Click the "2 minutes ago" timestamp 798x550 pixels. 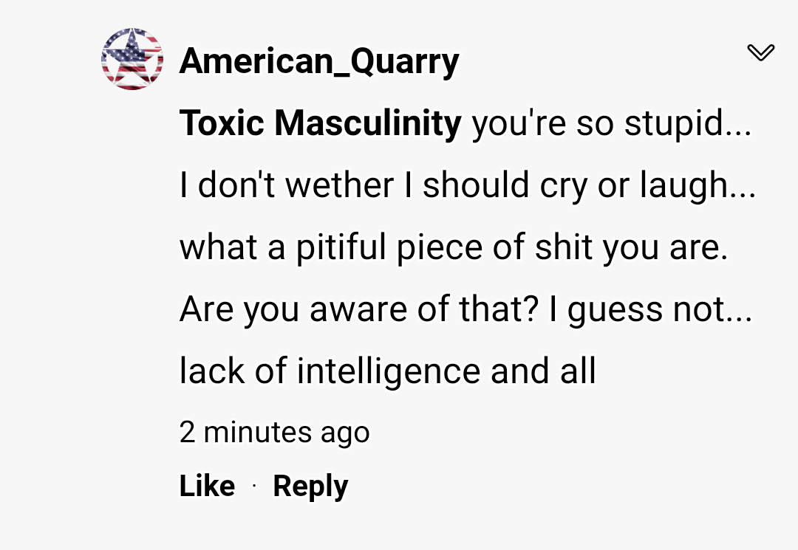[x=274, y=432]
